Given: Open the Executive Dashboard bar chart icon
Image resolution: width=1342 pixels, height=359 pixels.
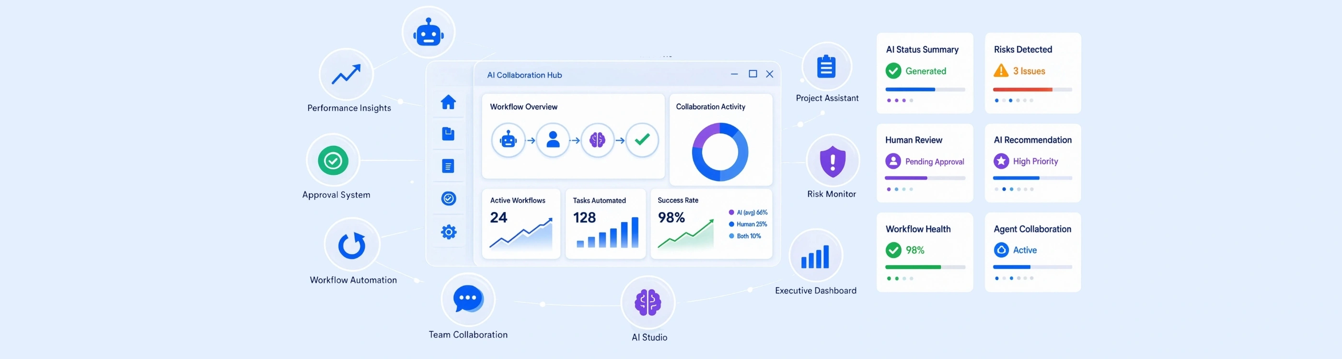Looking at the screenshot, I should click(x=816, y=256).
